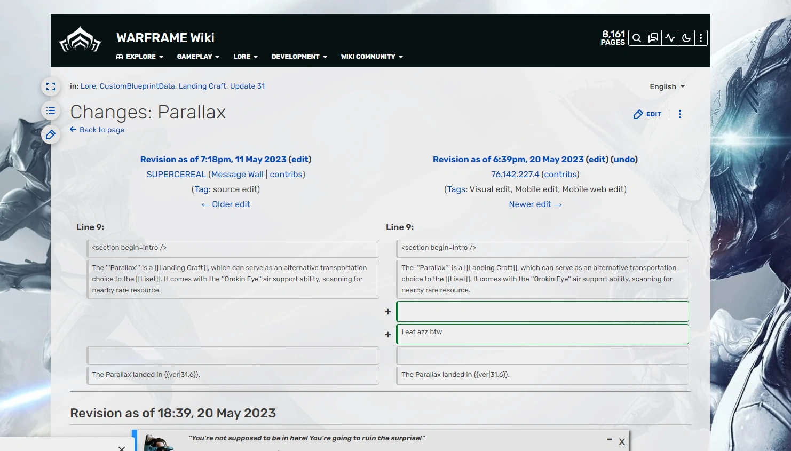791x451 pixels.
Task: Minimize the notification quote banner
Action: tap(609, 439)
